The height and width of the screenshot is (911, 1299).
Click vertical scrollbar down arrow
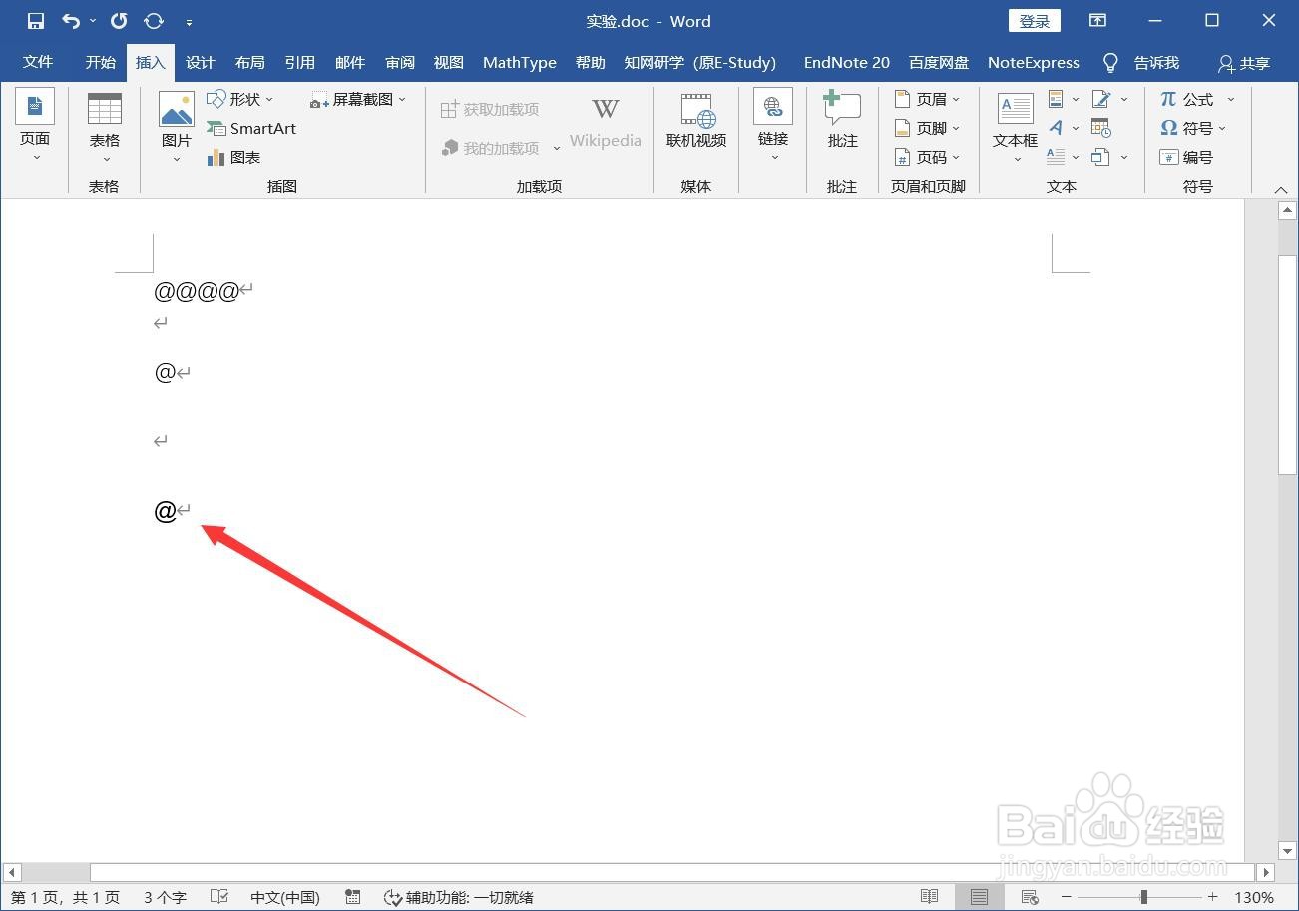pos(1287,851)
